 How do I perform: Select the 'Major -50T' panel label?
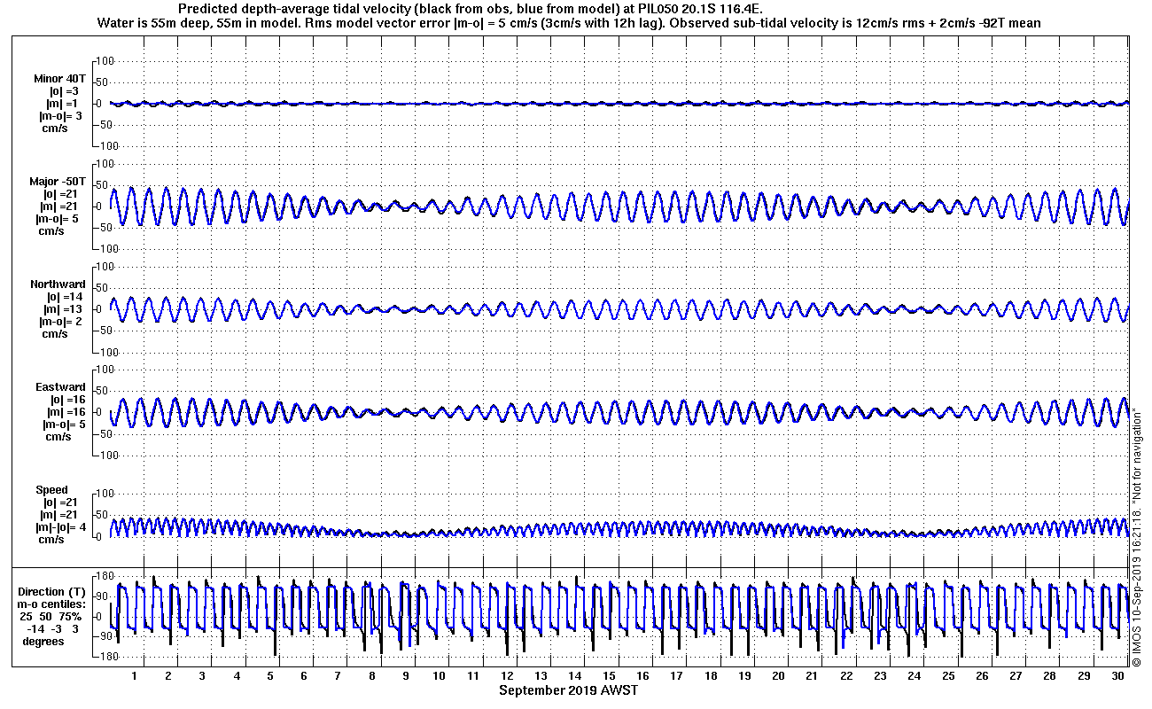click(x=58, y=182)
